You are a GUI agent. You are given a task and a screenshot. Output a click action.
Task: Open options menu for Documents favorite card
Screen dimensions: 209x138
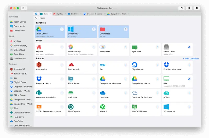pyautogui.click(x=94, y=29)
